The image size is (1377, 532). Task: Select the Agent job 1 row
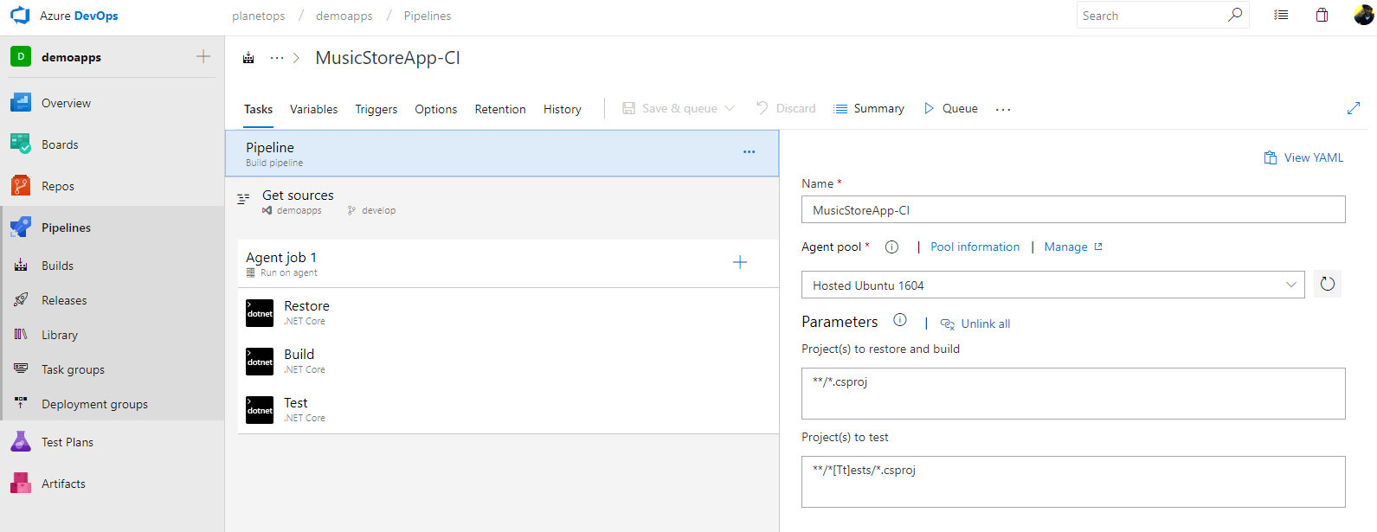click(508, 263)
